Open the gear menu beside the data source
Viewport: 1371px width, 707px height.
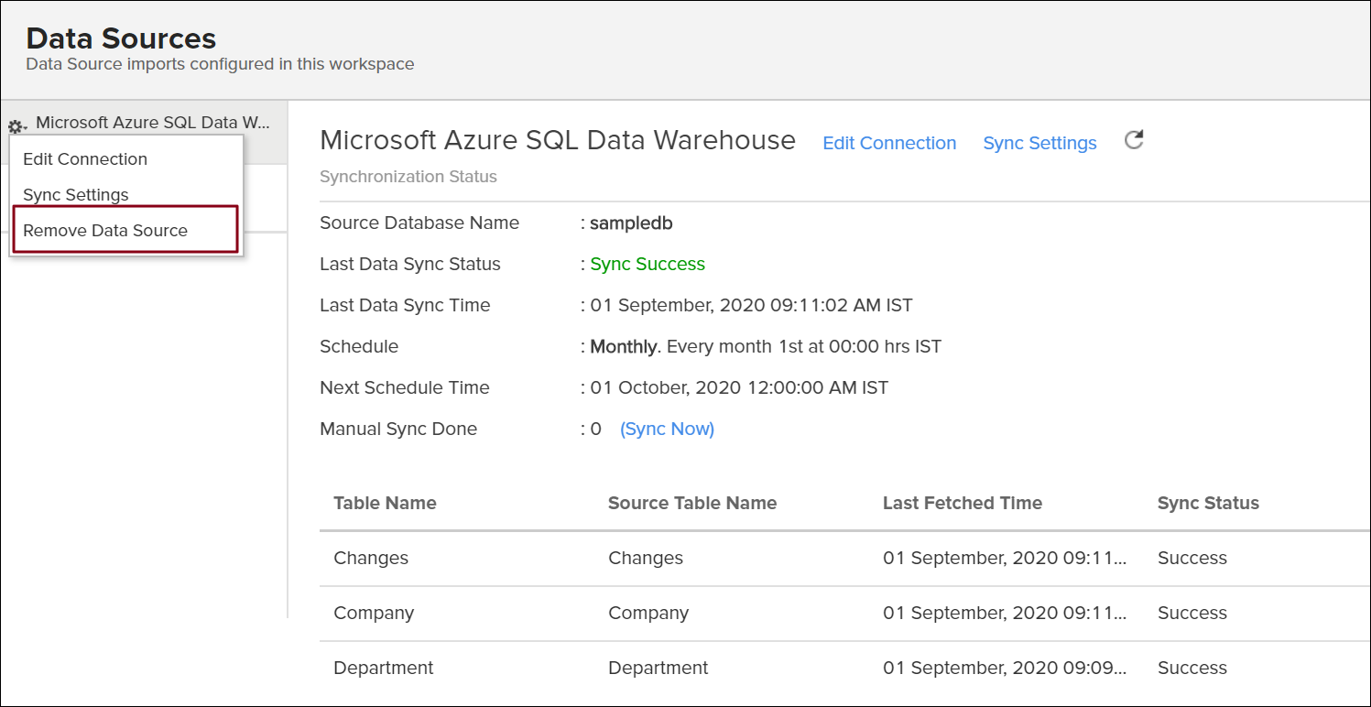[16, 126]
